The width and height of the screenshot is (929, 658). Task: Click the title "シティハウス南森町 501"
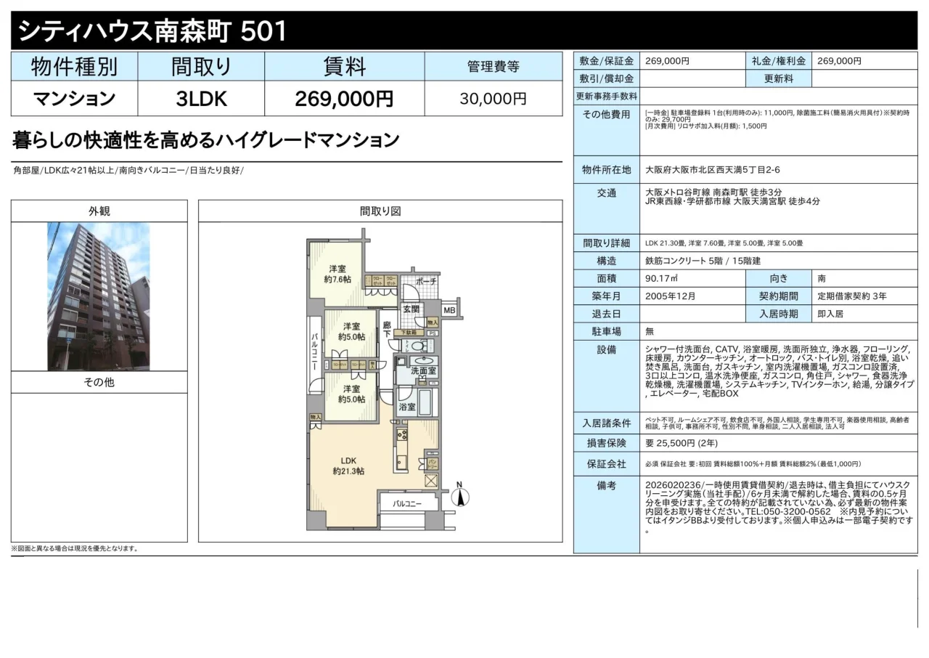point(152,31)
